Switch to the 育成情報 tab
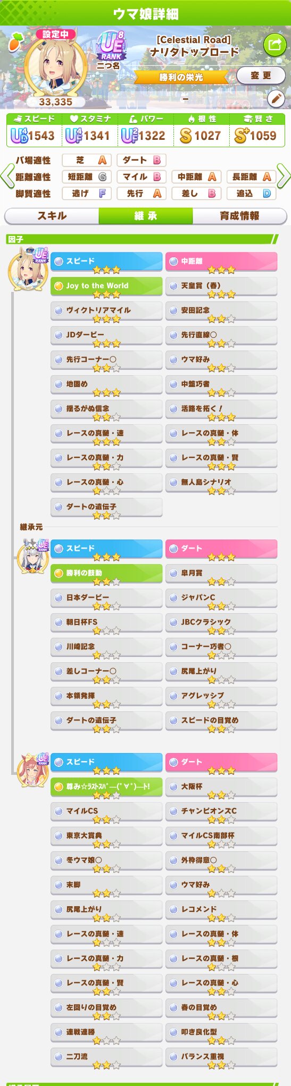This screenshot has width=291, height=1086. (x=239, y=216)
